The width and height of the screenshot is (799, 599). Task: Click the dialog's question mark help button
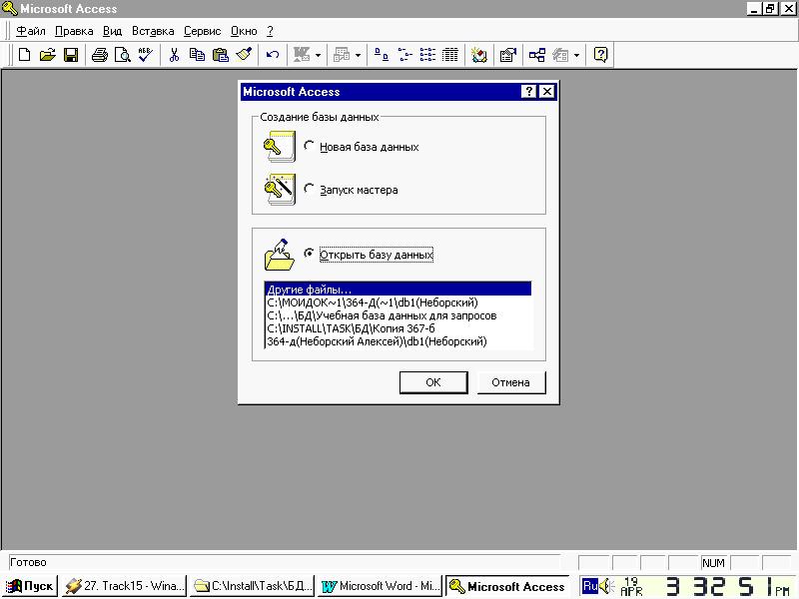click(529, 91)
